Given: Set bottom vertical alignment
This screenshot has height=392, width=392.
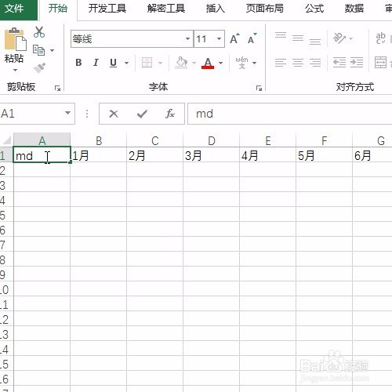Looking at the screenshot, I should 315,42.
